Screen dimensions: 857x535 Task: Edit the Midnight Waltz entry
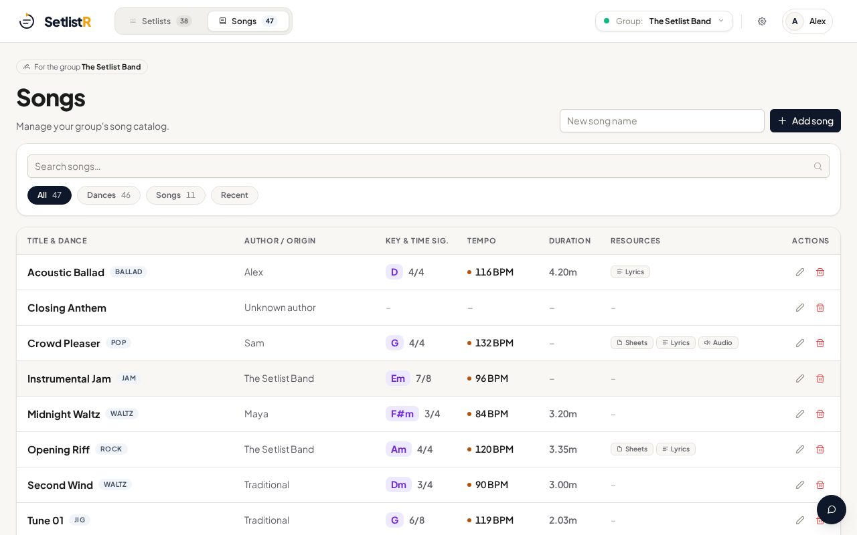(799, 414)
